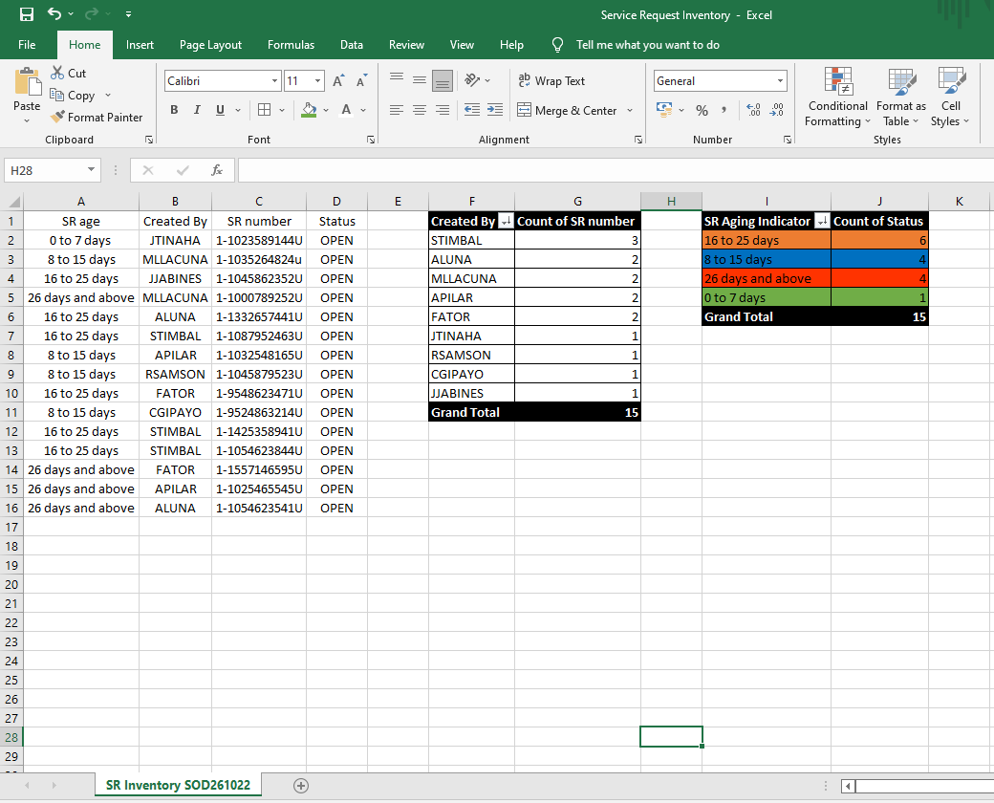Add a new sheet with plus button
Screen dimensions: 994x803
pos(301,786)
